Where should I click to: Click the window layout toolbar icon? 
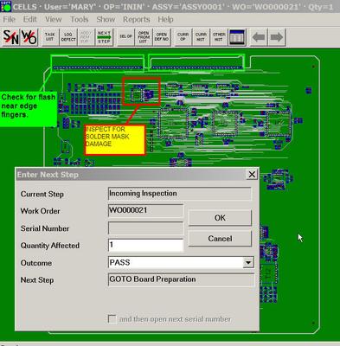(x=237, y=37)
